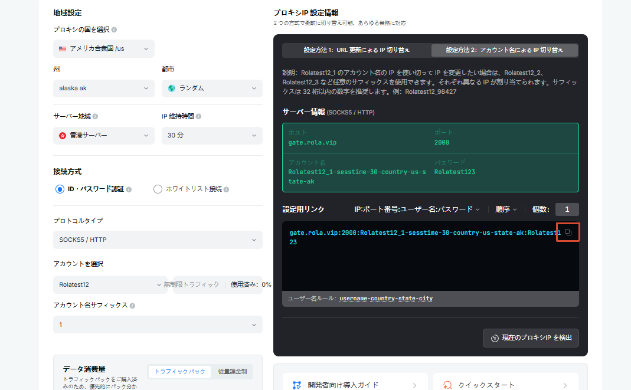Open link format dropdown IP:ポート番号:ユーザー名:パスワード
Image resolution: width=631 pixels, height=390 pixels.
417,209
